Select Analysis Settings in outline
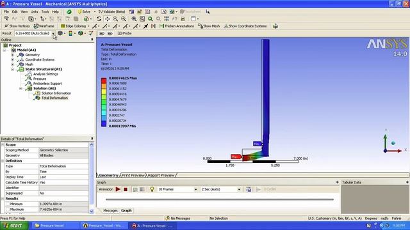This screenshot has height=230, width=410. point(45,74)
